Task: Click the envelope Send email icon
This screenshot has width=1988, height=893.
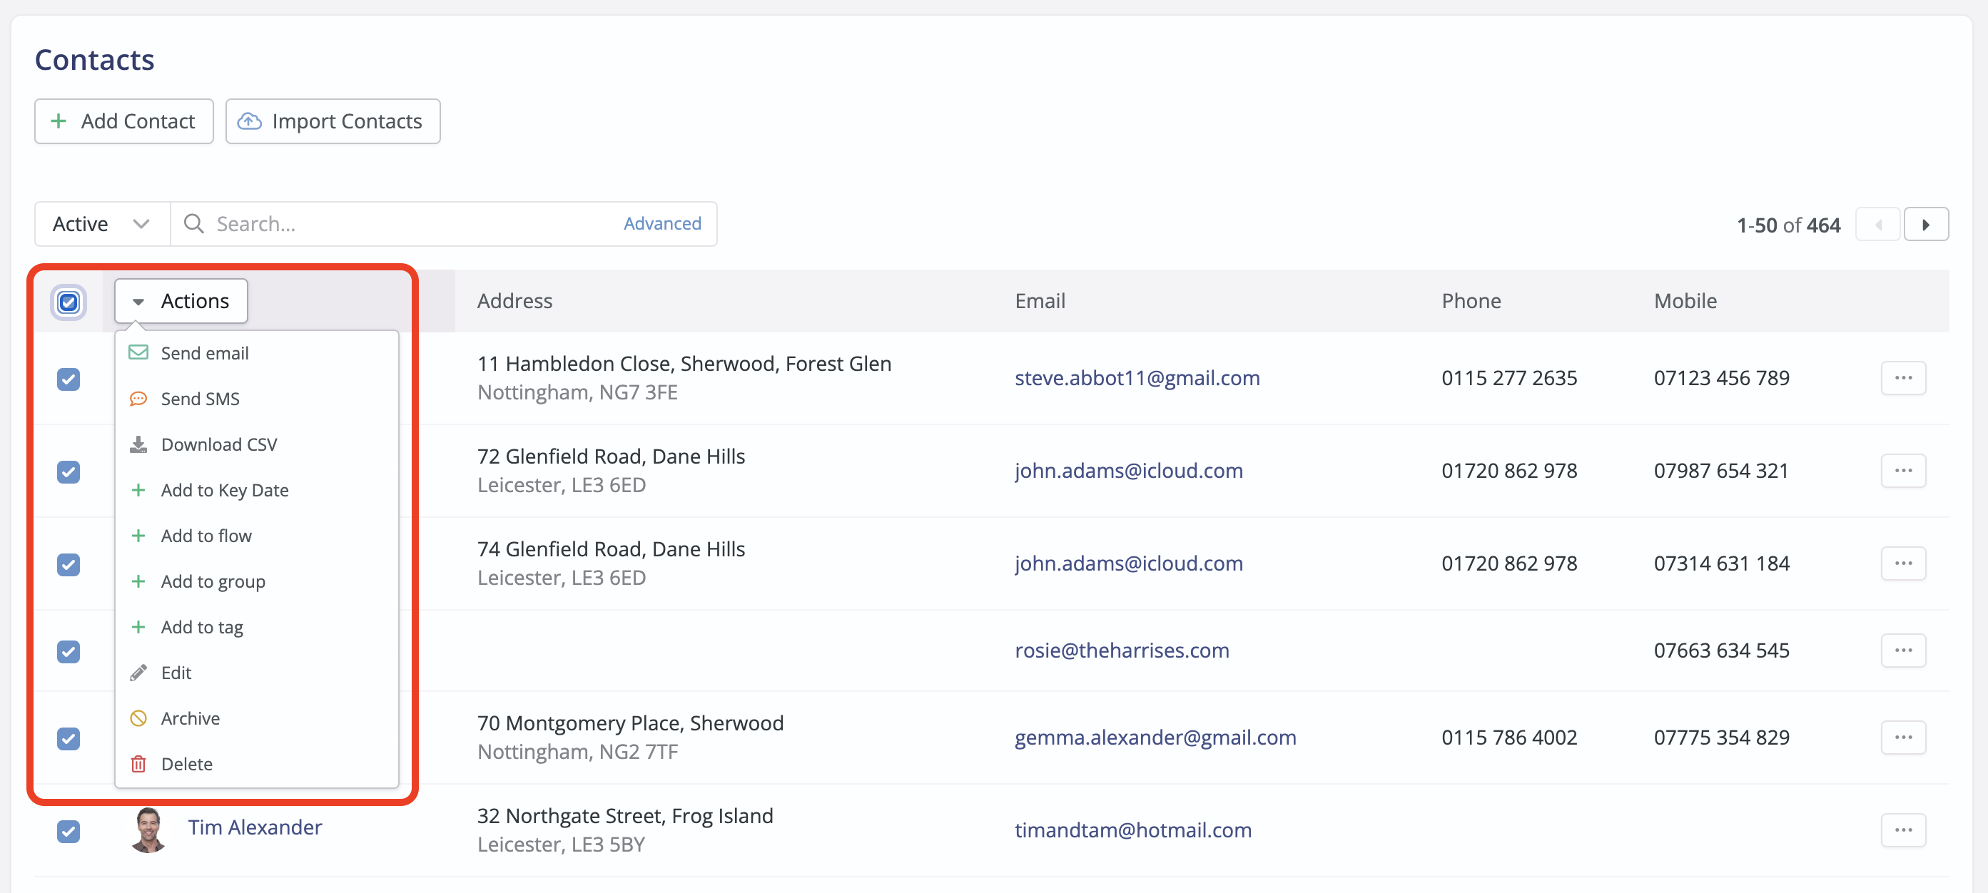Action: pos(138,352)
